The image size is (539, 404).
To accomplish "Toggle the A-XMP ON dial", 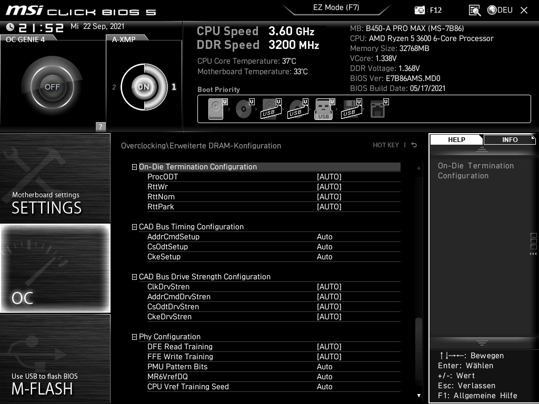I will pos(143,87).
